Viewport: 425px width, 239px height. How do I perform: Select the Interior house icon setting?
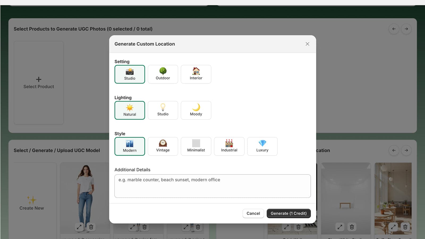[x=196, y=74]
